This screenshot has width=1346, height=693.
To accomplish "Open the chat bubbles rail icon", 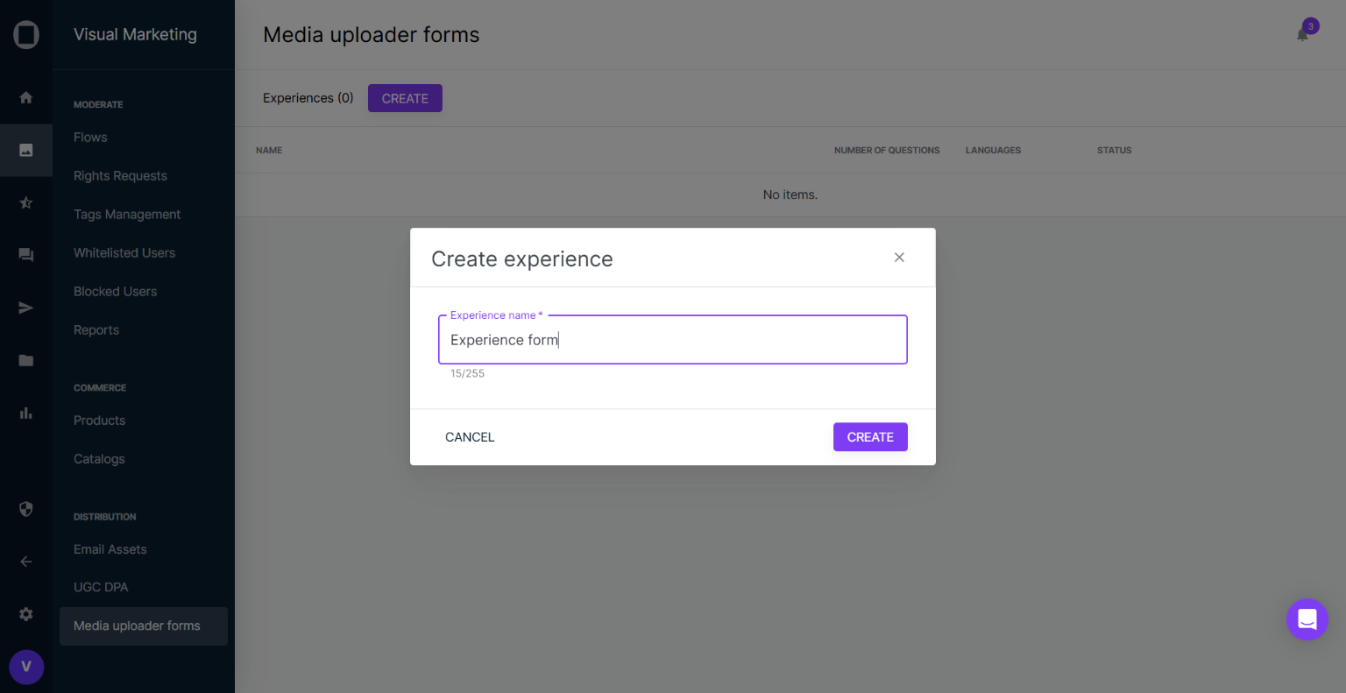I will [26, 255].
